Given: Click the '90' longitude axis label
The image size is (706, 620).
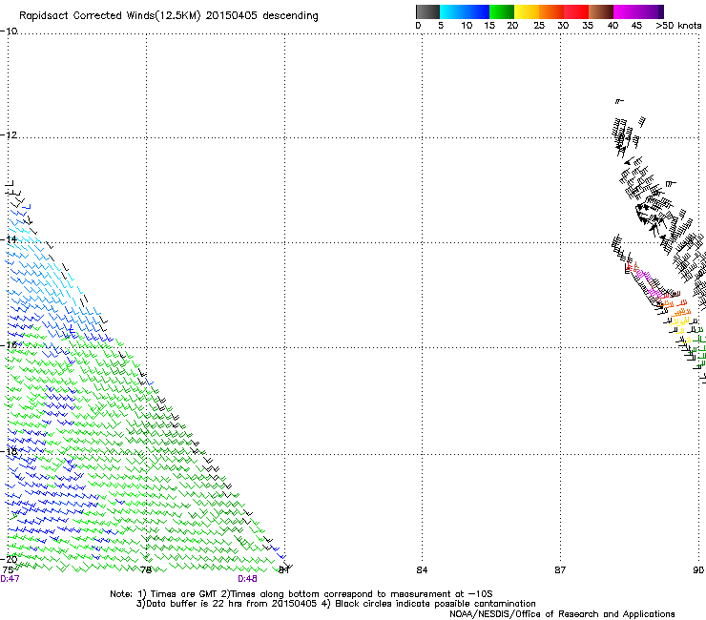Looking at the screenshot, I should pos(698,570).
